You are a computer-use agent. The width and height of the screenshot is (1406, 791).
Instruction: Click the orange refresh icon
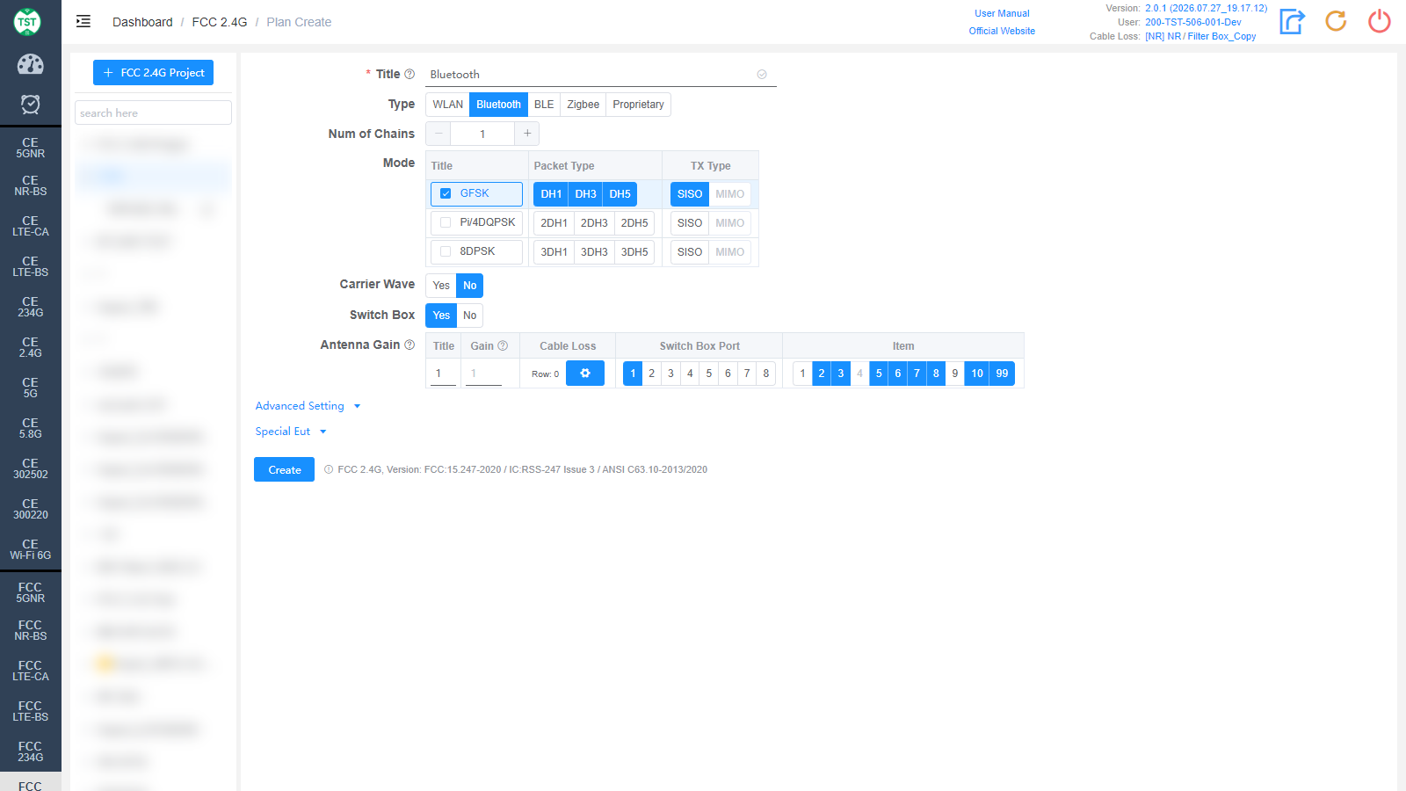[1336, 21]
